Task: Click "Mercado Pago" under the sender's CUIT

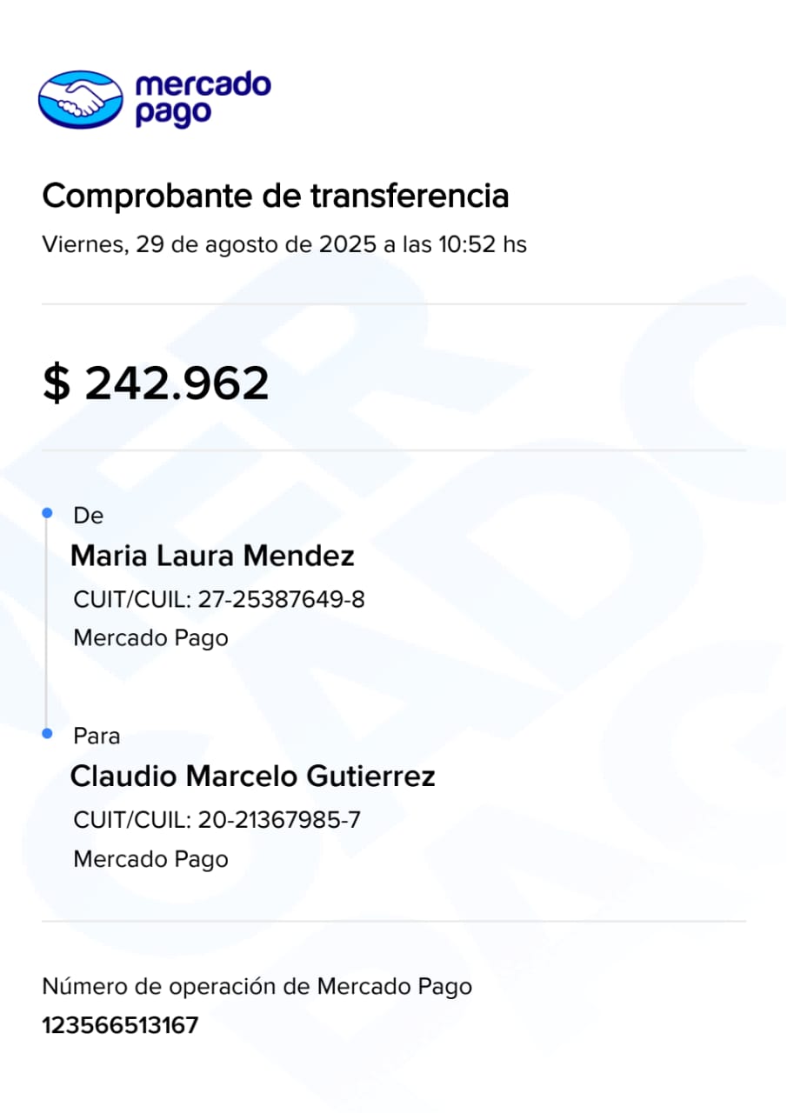Action: (x=150, y=637)
